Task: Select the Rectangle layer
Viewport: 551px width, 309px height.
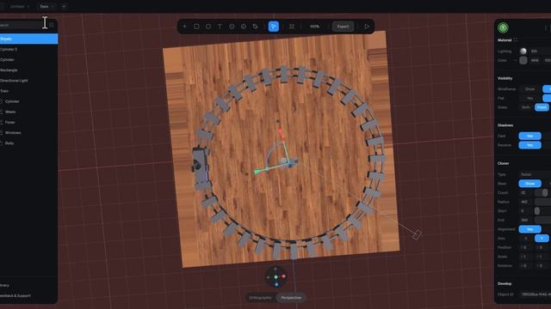Action: click(28, 70)
